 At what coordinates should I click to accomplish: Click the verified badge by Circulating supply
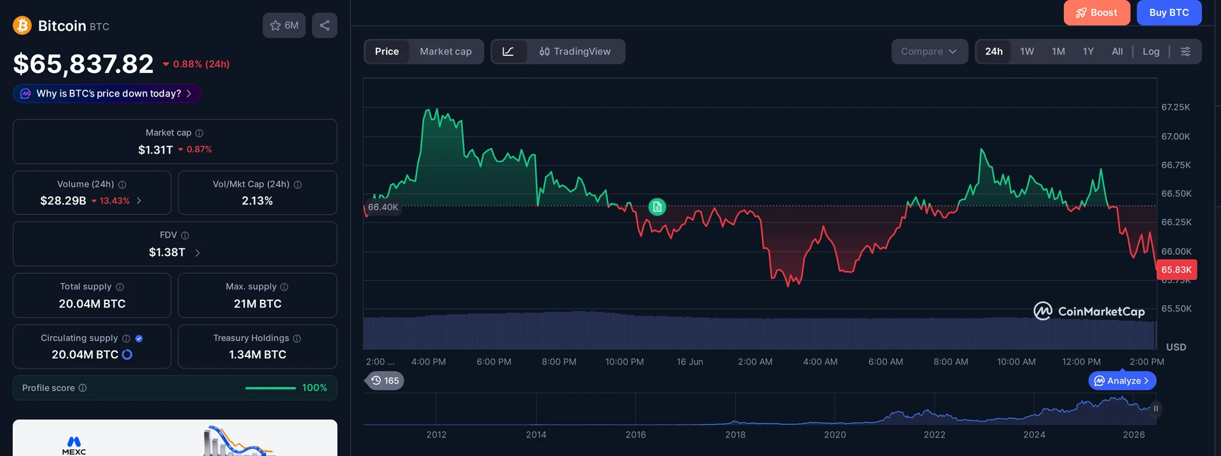pos(139,339)
